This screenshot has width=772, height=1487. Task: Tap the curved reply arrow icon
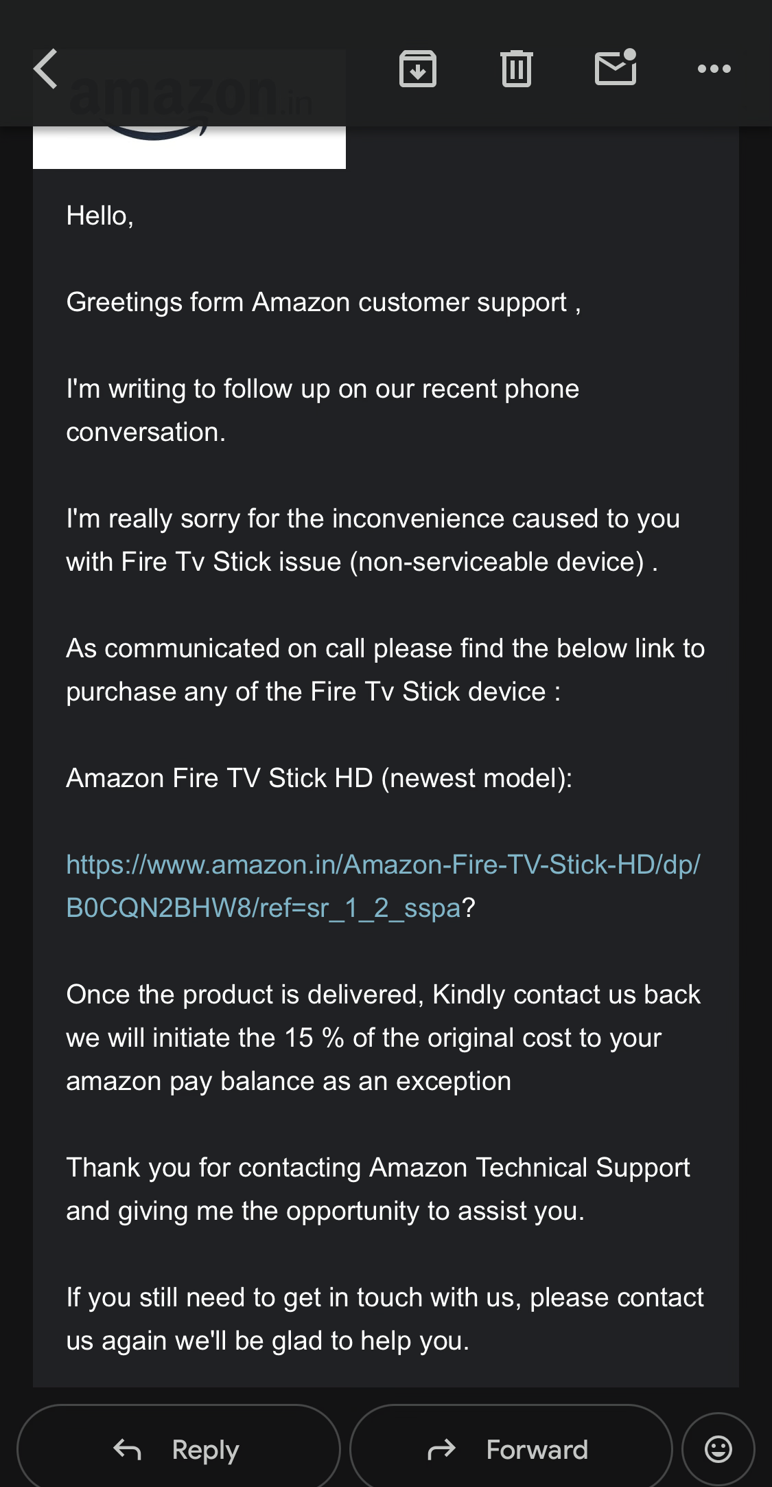coord(128,1449)
